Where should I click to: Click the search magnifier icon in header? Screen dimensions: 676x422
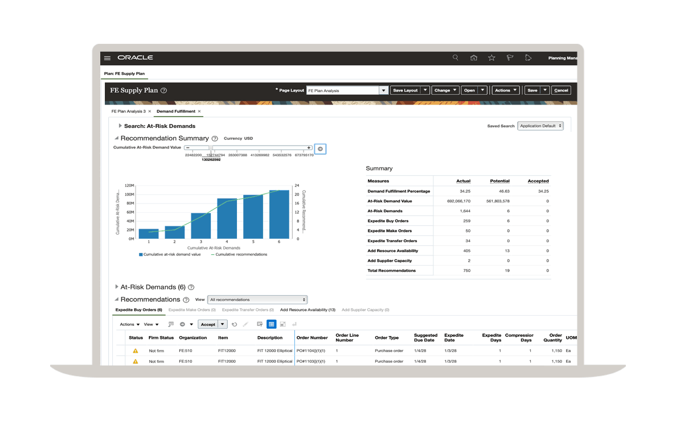point(455,58)
